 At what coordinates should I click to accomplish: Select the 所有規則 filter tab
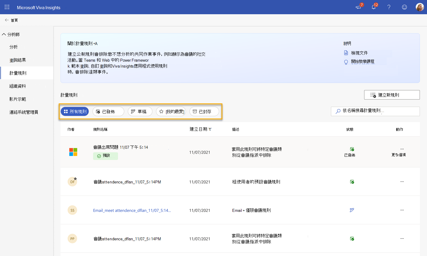coord(75,111)
